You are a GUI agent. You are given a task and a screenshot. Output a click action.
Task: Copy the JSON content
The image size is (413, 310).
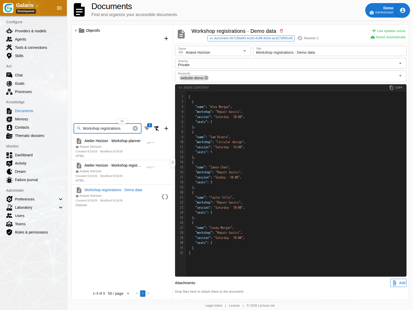(396, 88)
